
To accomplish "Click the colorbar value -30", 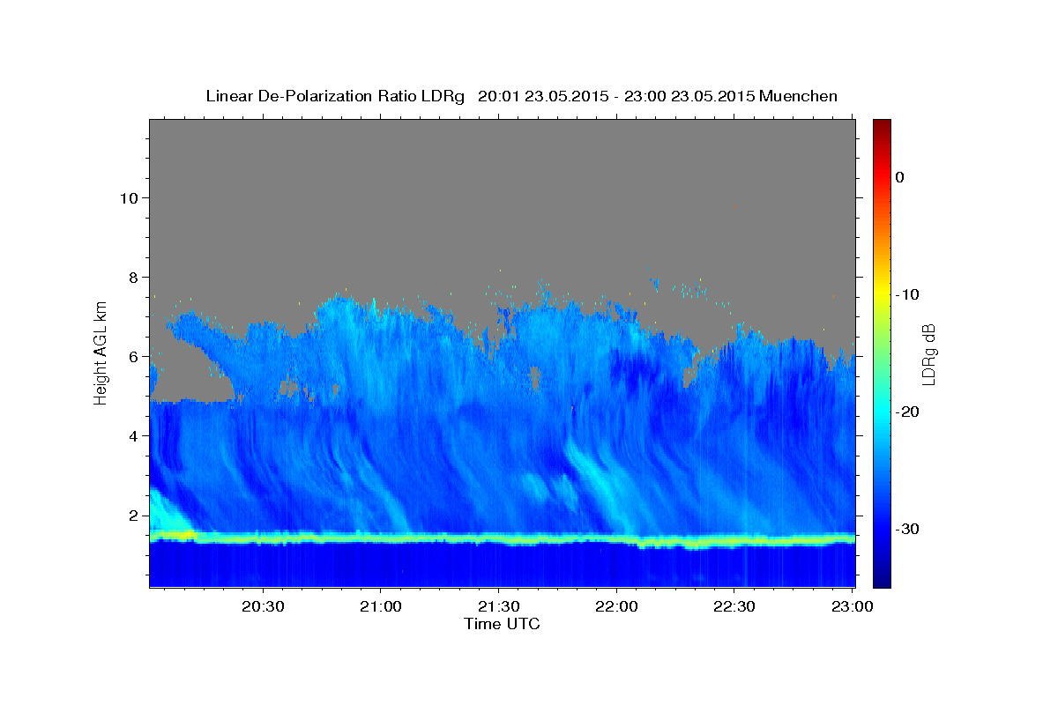I will point(907,529).
